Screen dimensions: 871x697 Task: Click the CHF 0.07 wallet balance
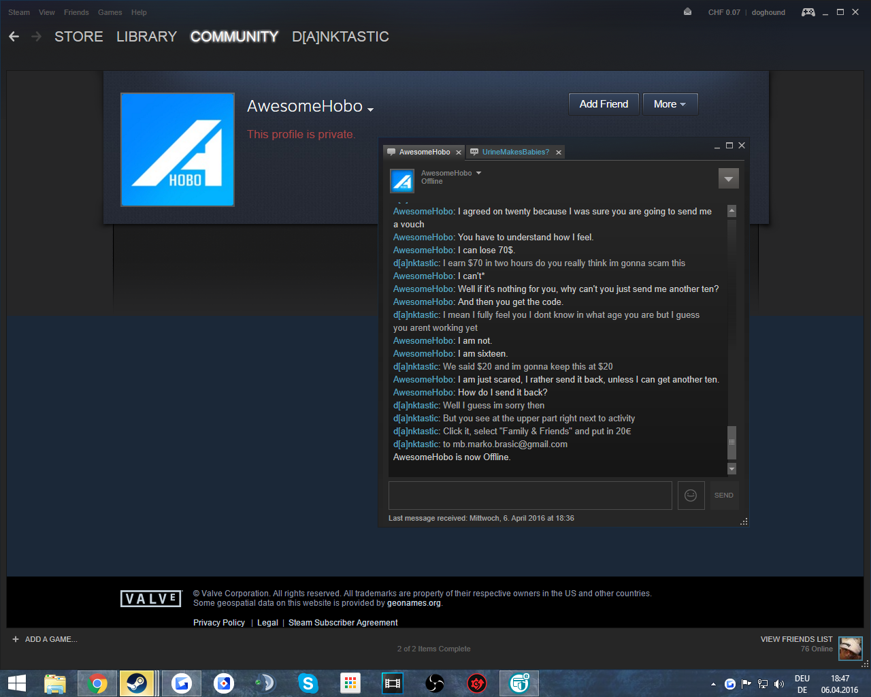(x=724, y=12)
